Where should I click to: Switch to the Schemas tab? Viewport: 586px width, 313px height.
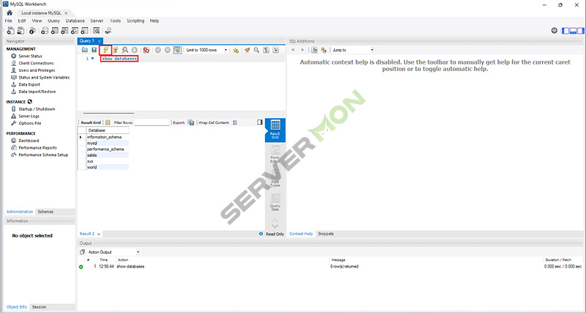click(x=45, y=212)
